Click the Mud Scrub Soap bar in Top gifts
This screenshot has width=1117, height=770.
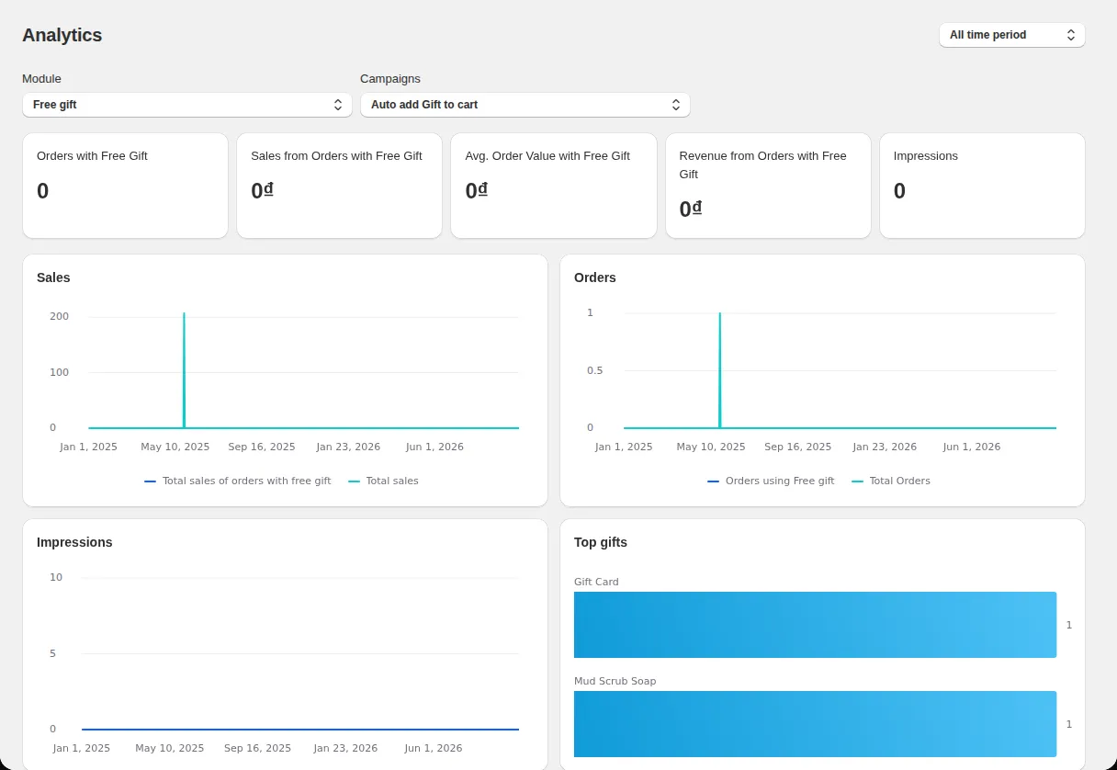[815, 724]
